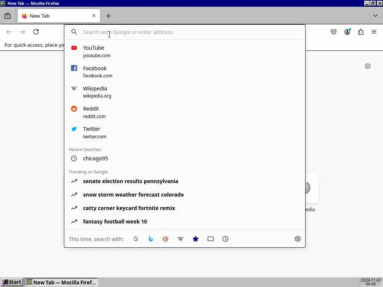Click the window system menu icon
Image resolution: width=383 pixels, height=287 pixels.
(x=3, y=3)
